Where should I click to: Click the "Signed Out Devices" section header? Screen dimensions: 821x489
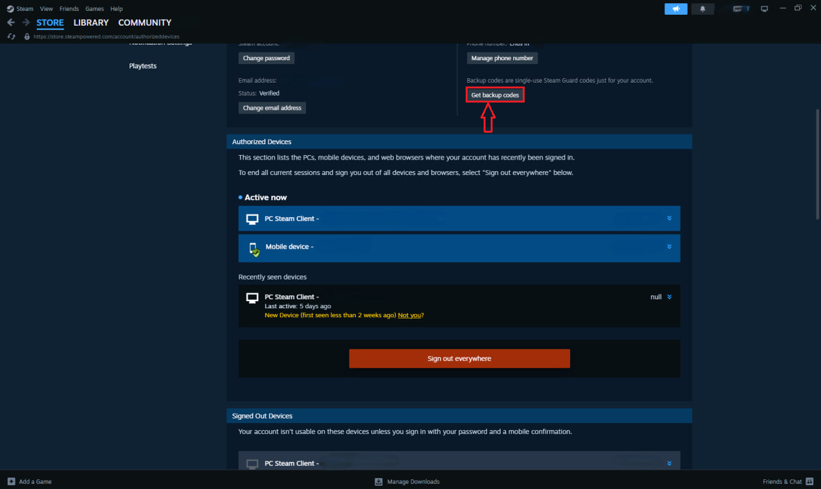pos(459,416)
